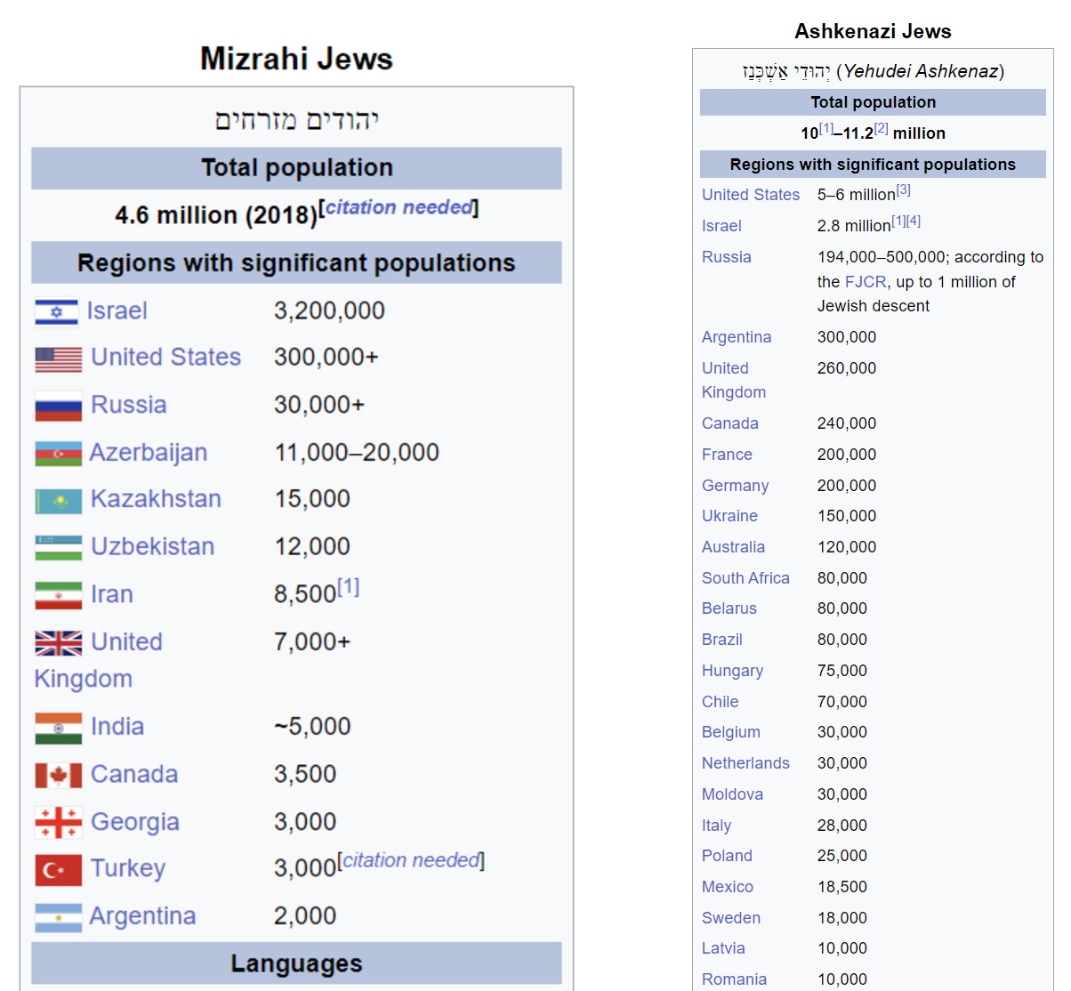Open the FJCR link in Russia row
This screenshot has width=1071, height=991.
(866, 282)
